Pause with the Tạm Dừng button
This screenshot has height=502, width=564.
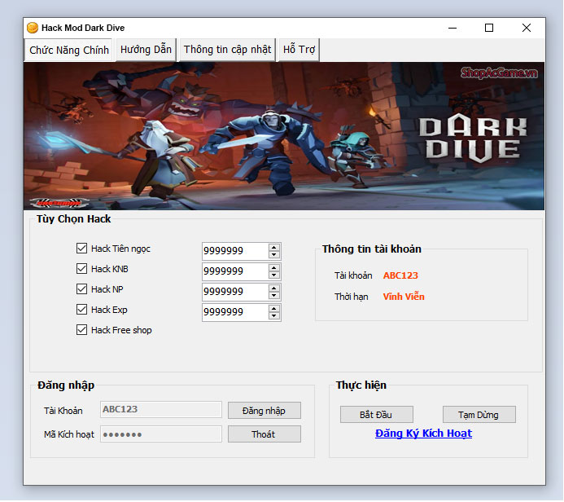(x=479, y=415)
